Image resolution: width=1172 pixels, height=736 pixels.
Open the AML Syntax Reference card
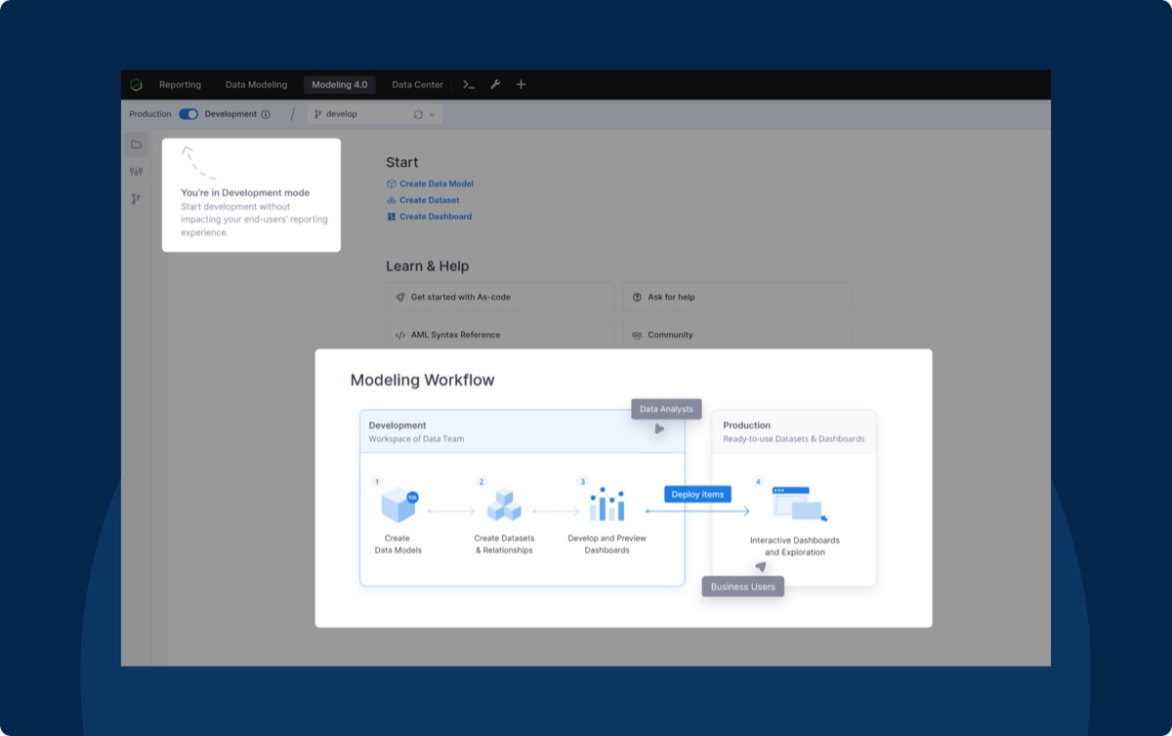click(500, 335)
